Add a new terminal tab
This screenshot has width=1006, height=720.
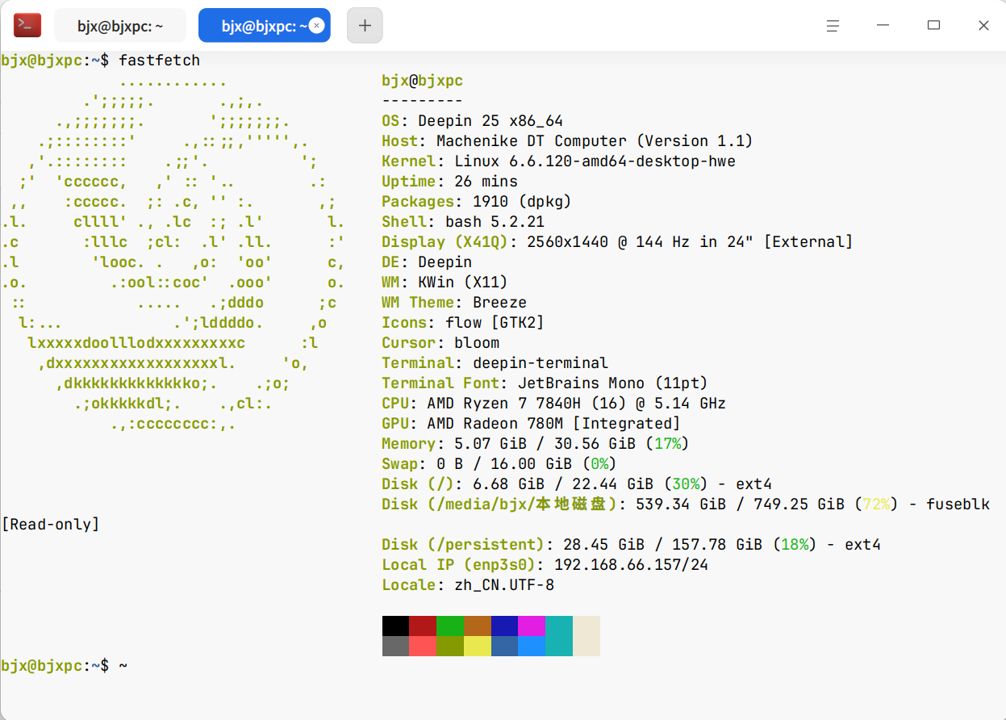click(365, 26)
